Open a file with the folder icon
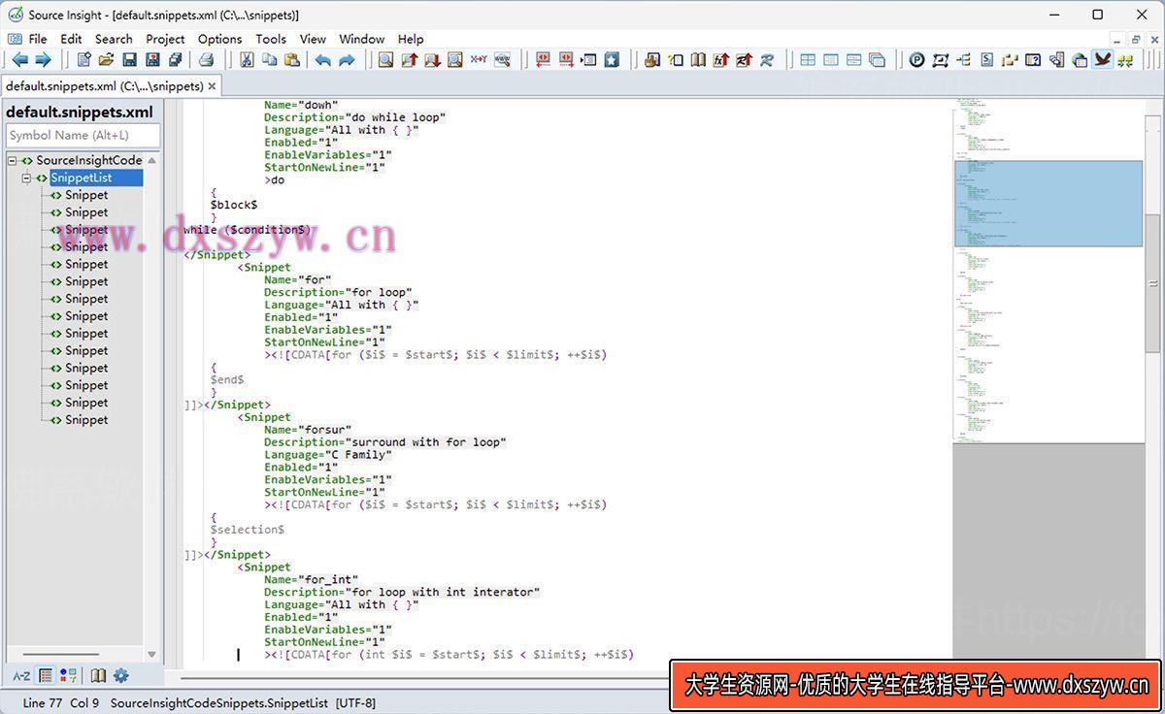Screen dimensions: 1165x714 coord(106,60)
